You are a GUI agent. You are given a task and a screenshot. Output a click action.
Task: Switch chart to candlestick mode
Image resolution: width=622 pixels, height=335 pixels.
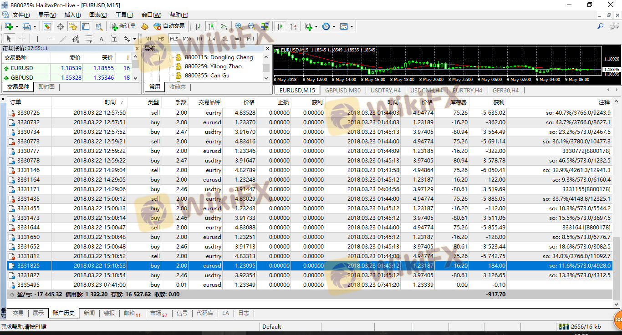[x=211, y=26]
